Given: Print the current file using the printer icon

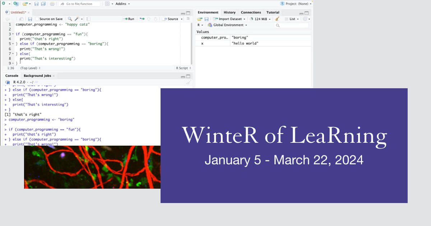Looking at the screenshot, I should 52,4.
